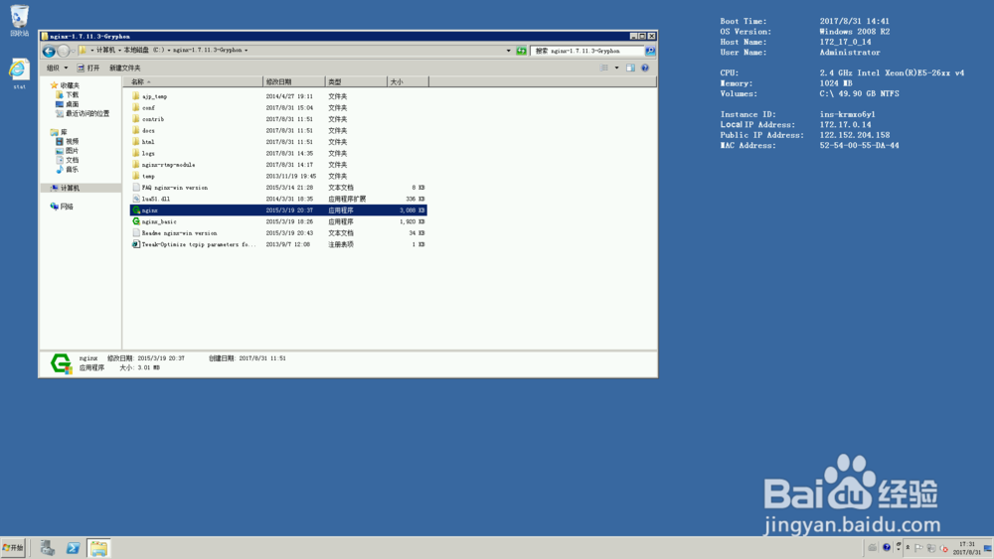994x559 pixels.
Task: Open Explorer help via the question mark icon
Action: coord(645,68)
